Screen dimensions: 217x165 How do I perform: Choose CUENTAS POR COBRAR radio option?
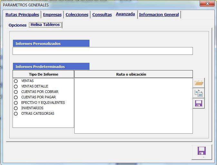[15, 92]
